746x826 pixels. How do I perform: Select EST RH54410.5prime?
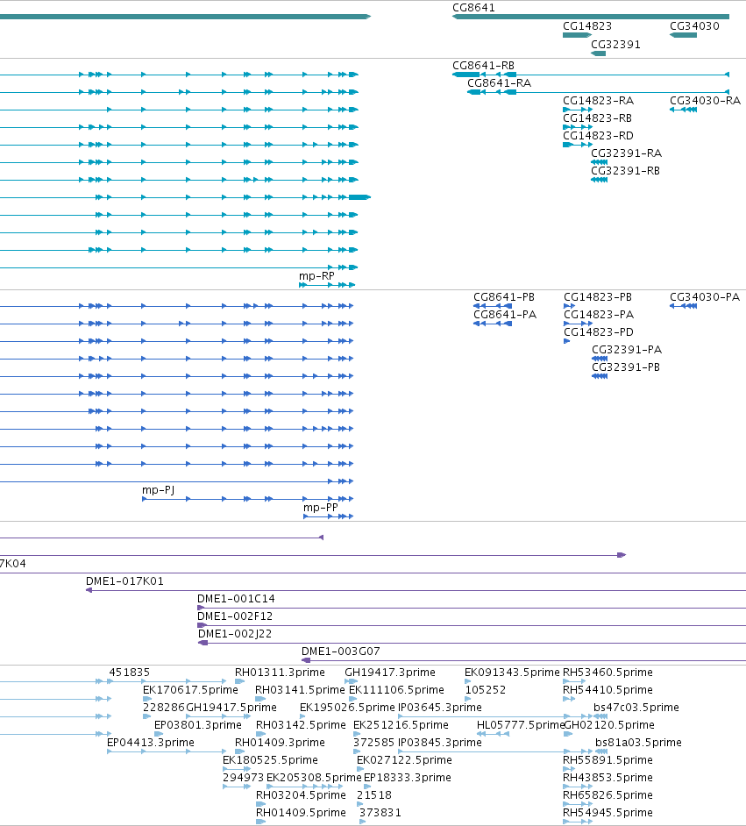pos(607,690)
